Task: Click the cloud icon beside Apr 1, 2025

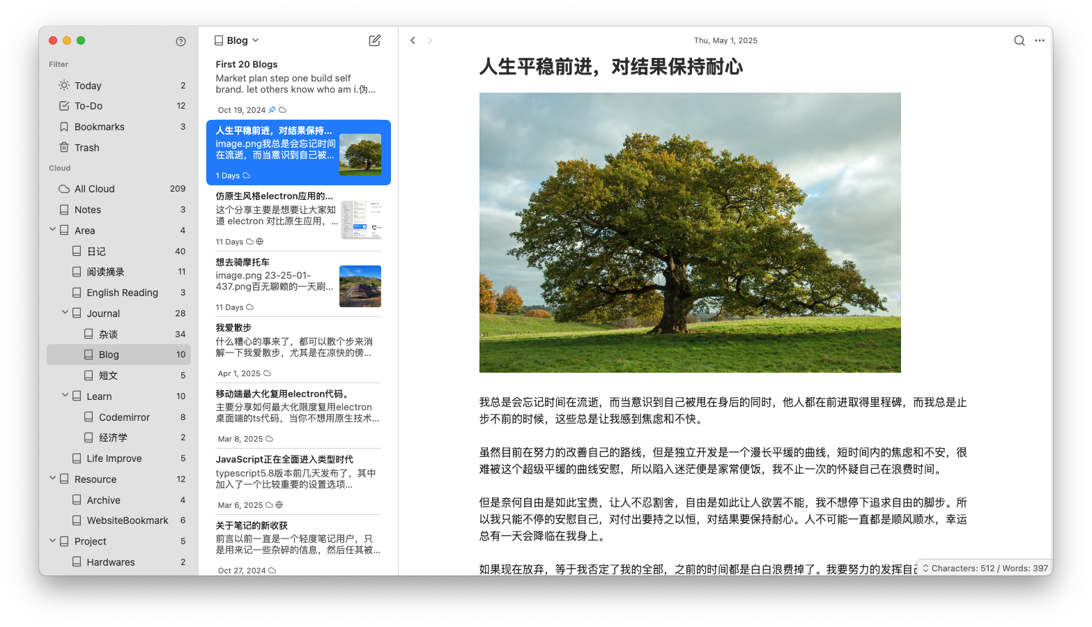Action: coord(267,373)
